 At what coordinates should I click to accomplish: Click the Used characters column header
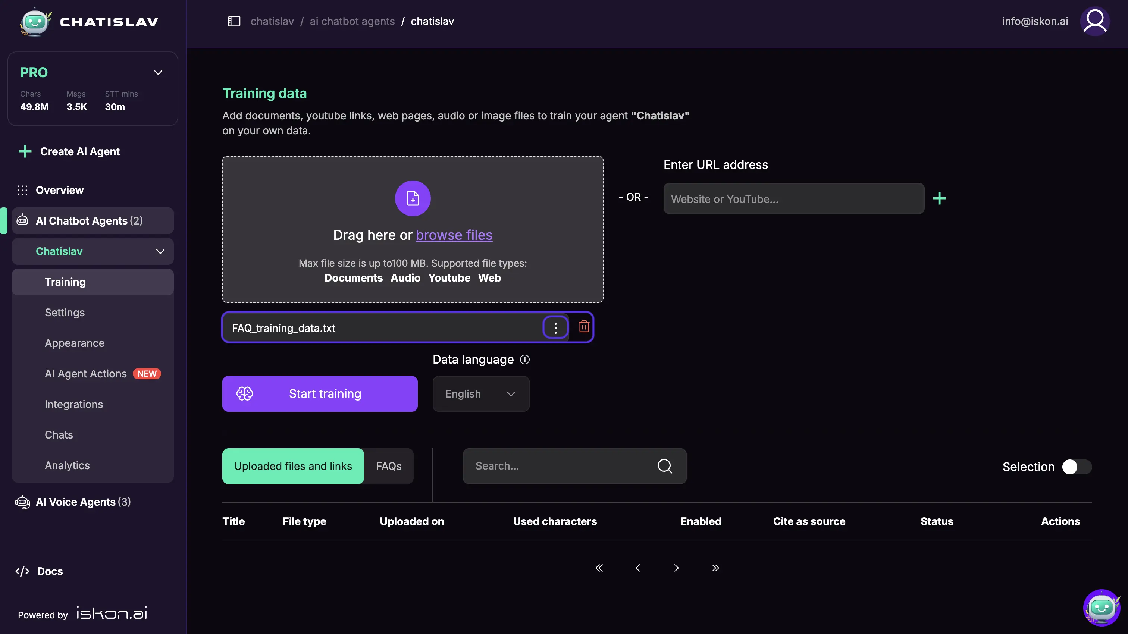tap(555, 521)
